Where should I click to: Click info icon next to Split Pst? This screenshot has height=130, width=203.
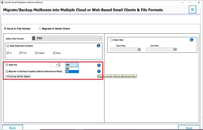(x=99, y=65)
